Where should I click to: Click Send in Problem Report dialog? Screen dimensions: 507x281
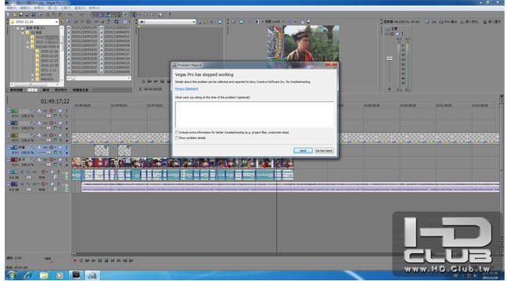click(x=303, y=151)
